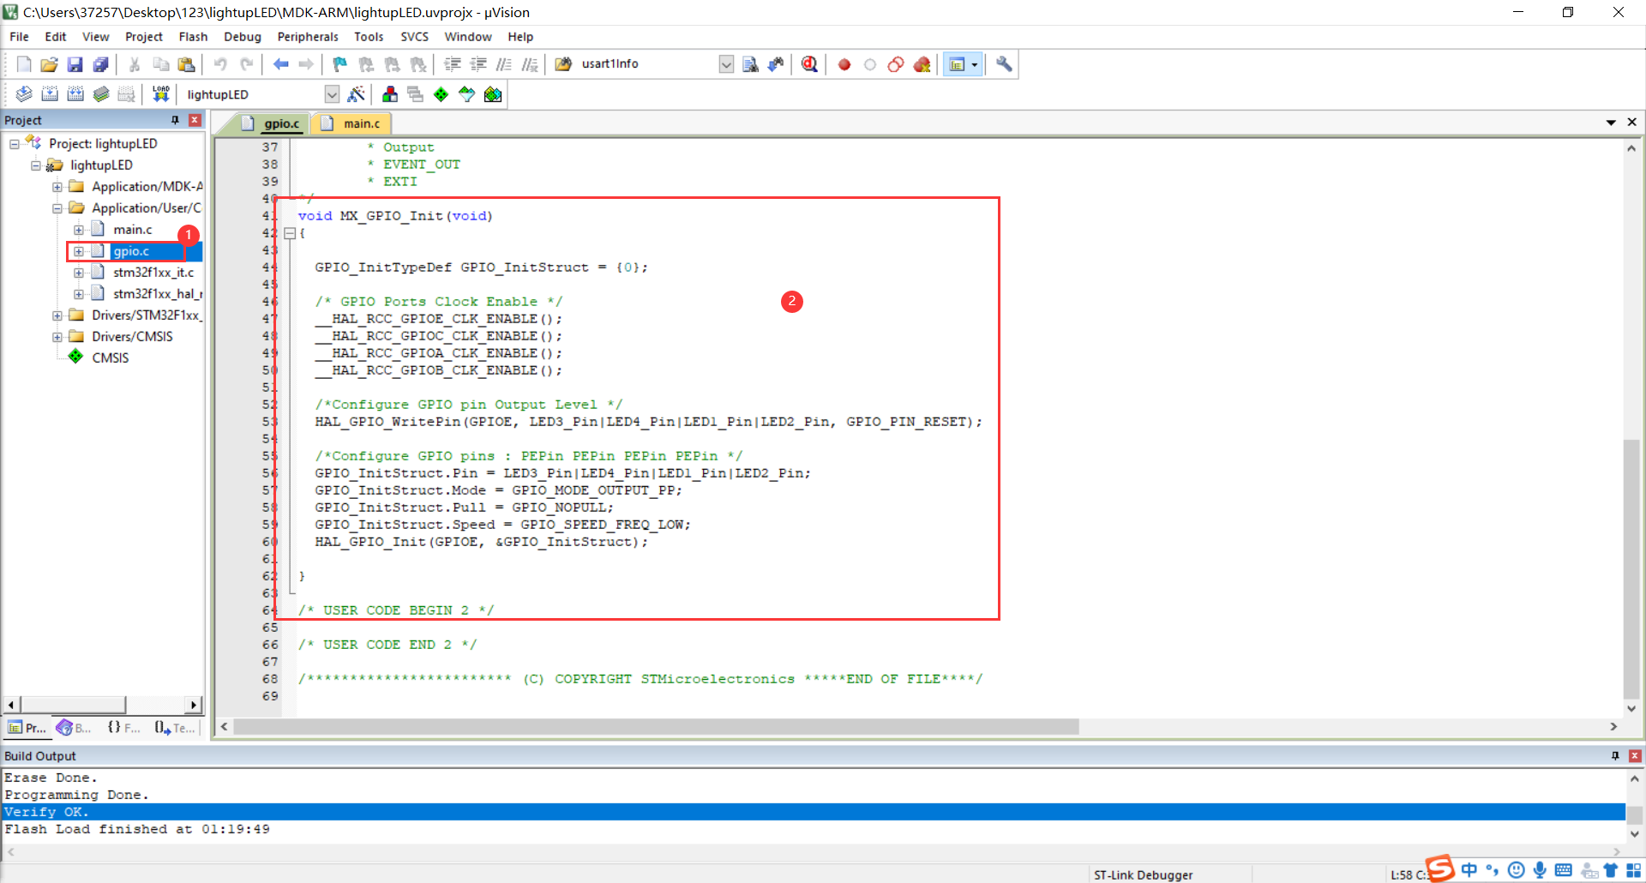Toggle auto-hide pin on Build Output panel
Viewport: 1646px width, 883px height.
1615,756
